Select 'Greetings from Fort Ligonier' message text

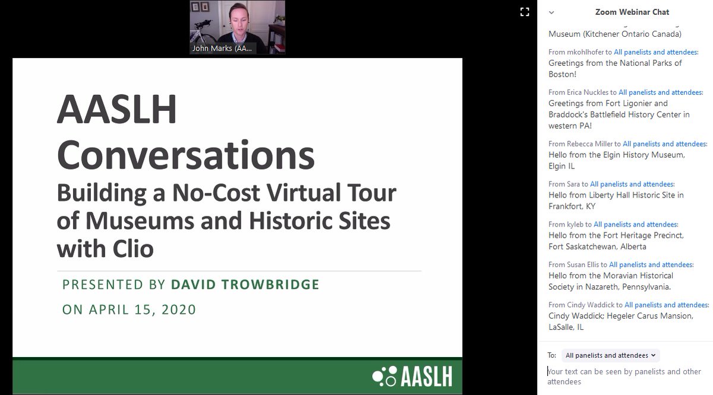click(x=619, y=114)
